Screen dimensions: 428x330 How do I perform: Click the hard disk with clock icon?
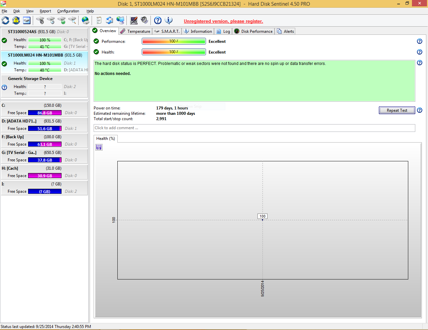[x=51, y=20]
